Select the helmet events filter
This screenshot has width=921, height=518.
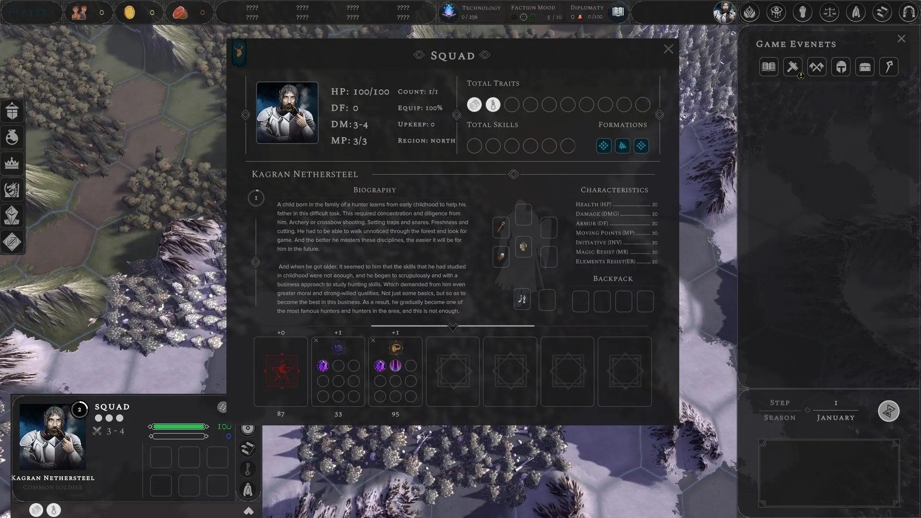841,67
